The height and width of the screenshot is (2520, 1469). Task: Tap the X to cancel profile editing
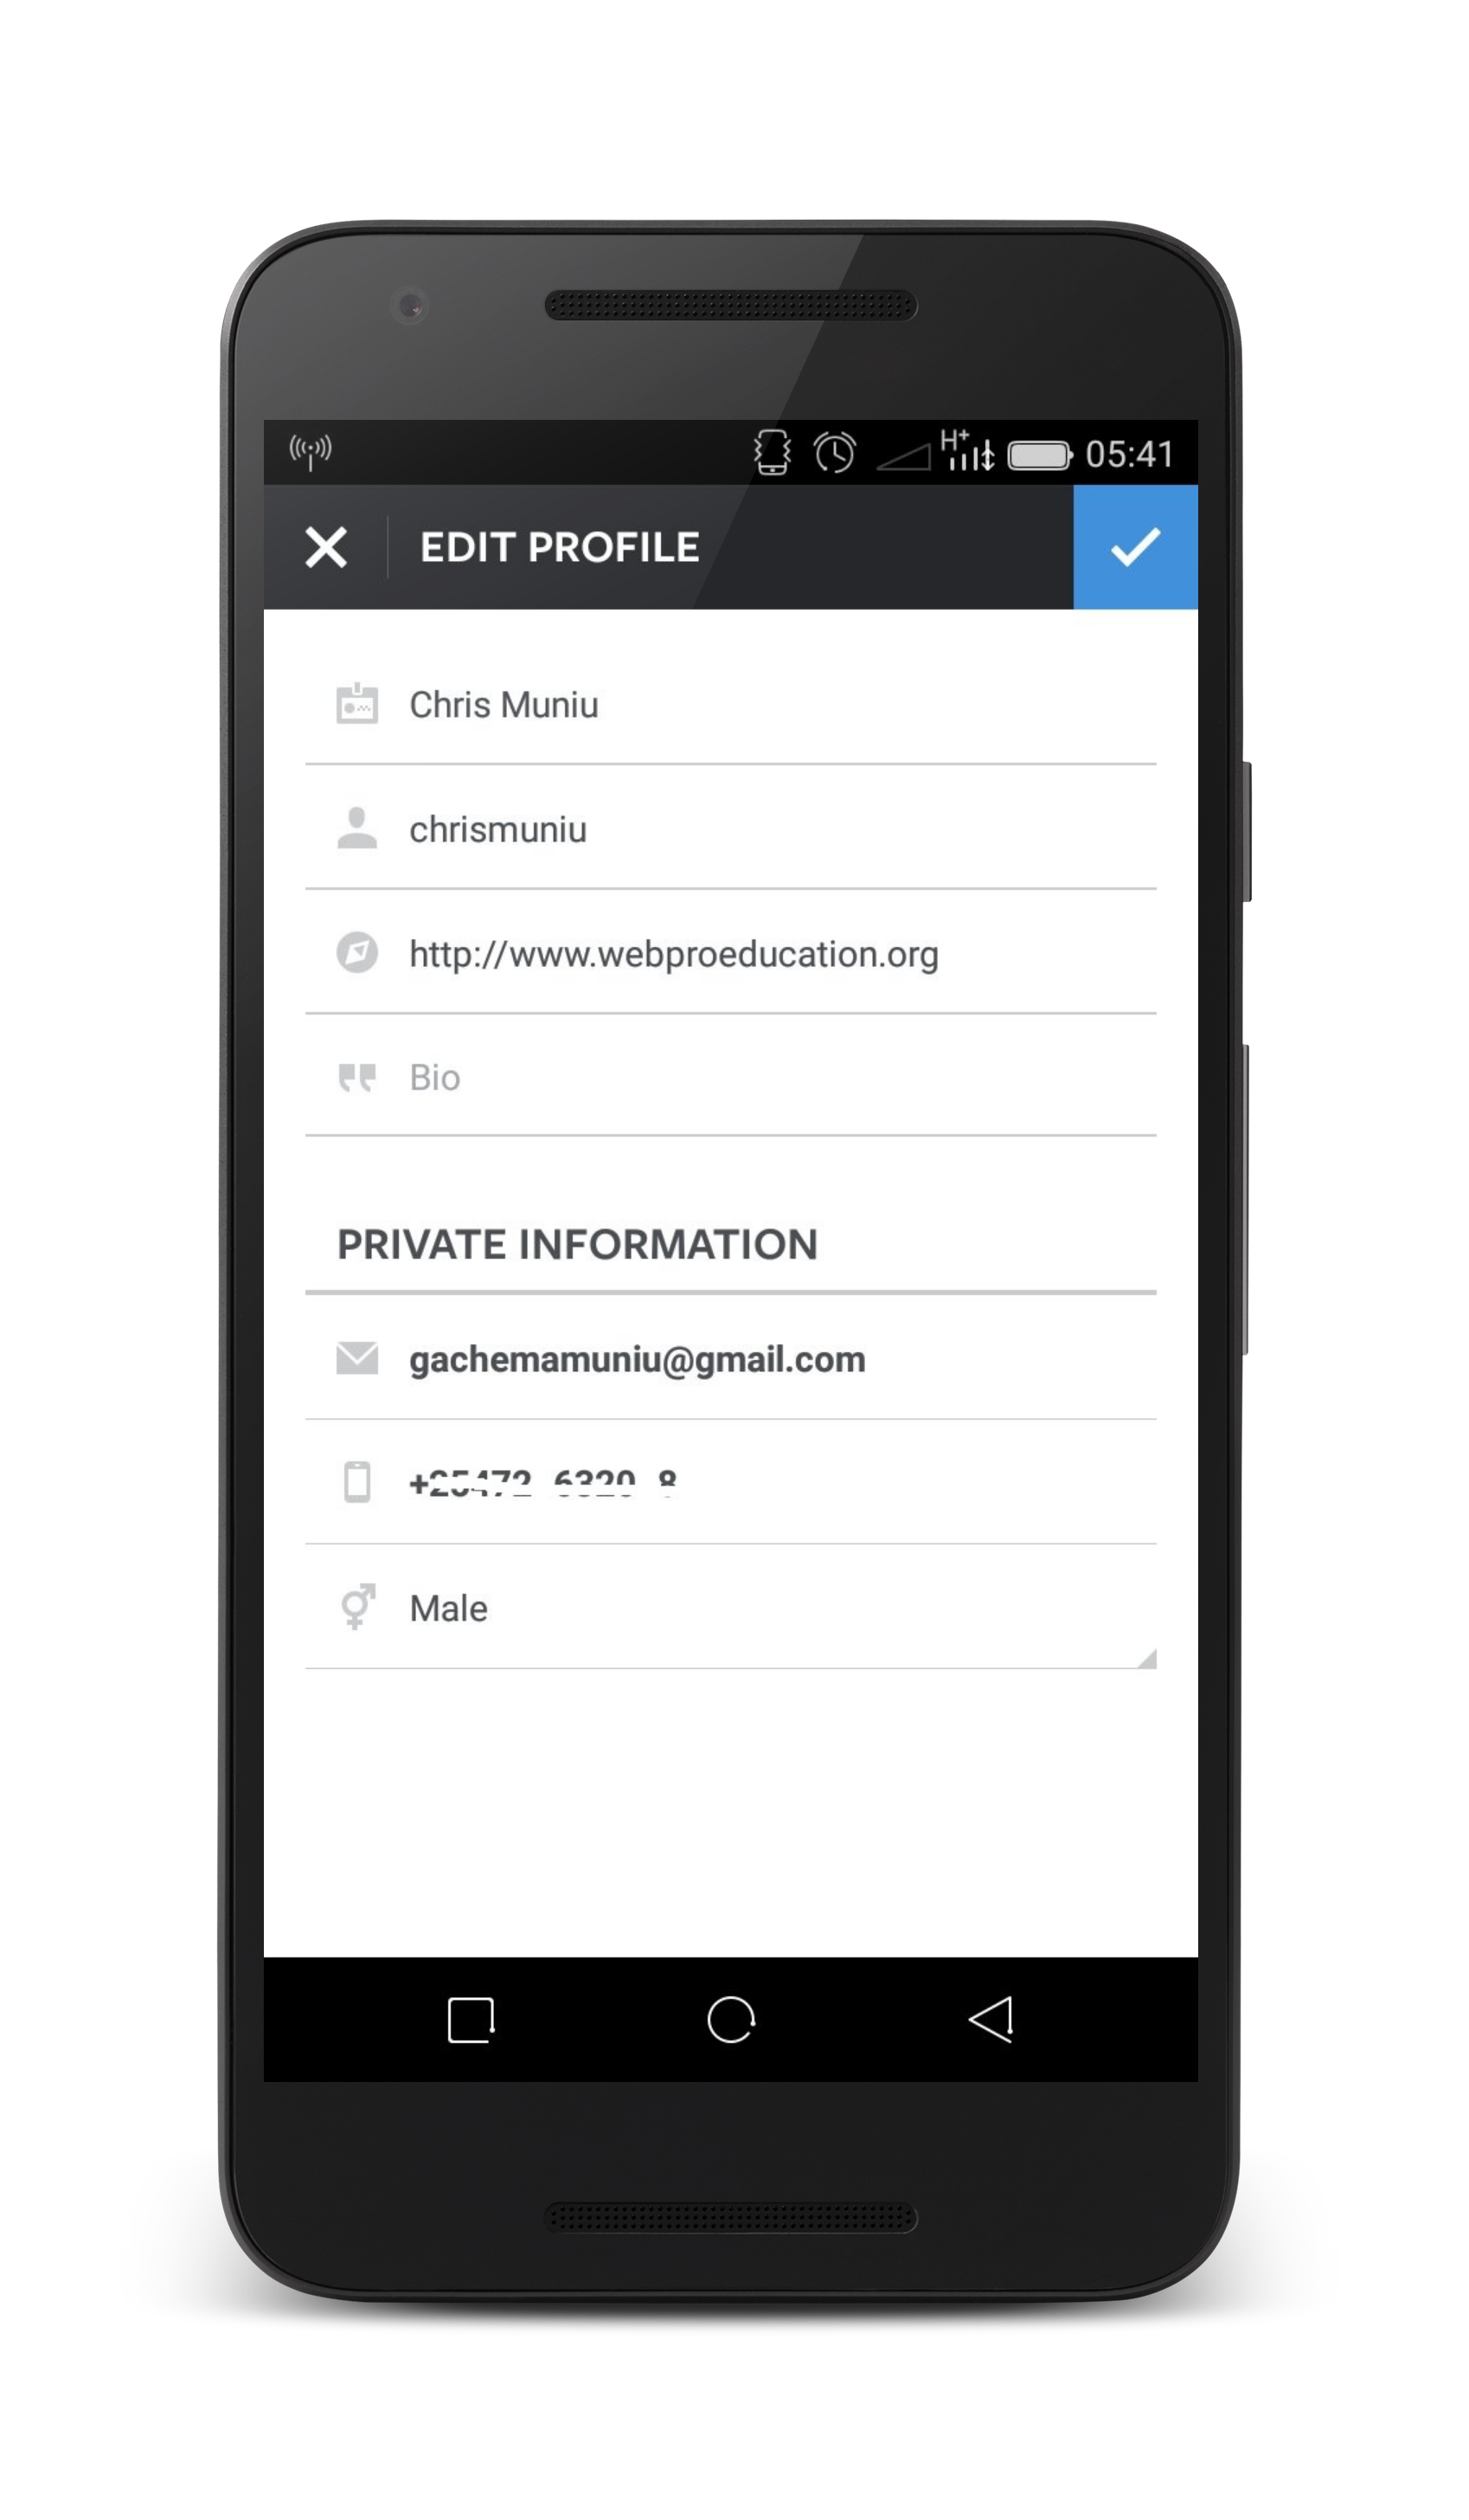326,547
